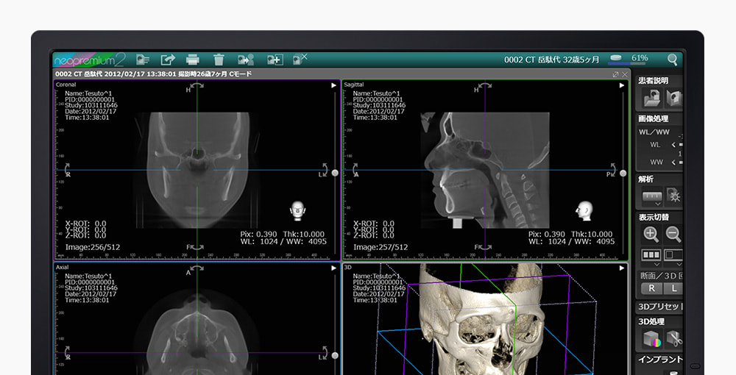Click the Axial top rotation arrow icon
Image resolution: width=736 pixels, height=375 pixels.
pos(197,268)
